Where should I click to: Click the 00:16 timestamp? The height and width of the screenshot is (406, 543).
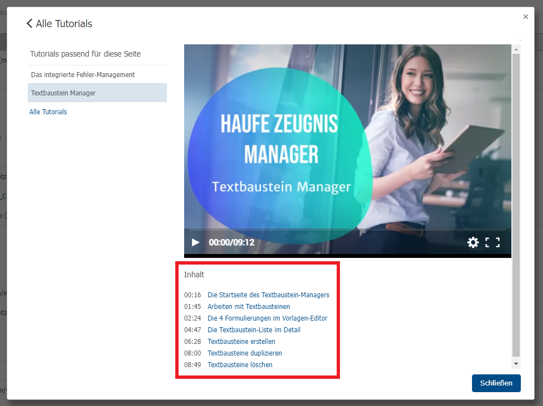coord(192,295)
